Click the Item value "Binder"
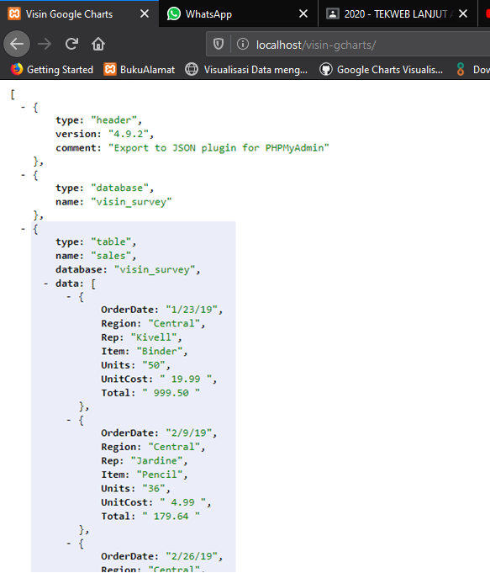Viewport: 490px width, 573px height. click(160, 351)
